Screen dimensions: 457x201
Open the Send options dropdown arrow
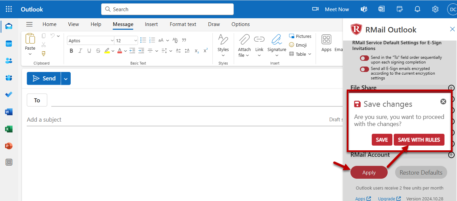click(66, 79)
